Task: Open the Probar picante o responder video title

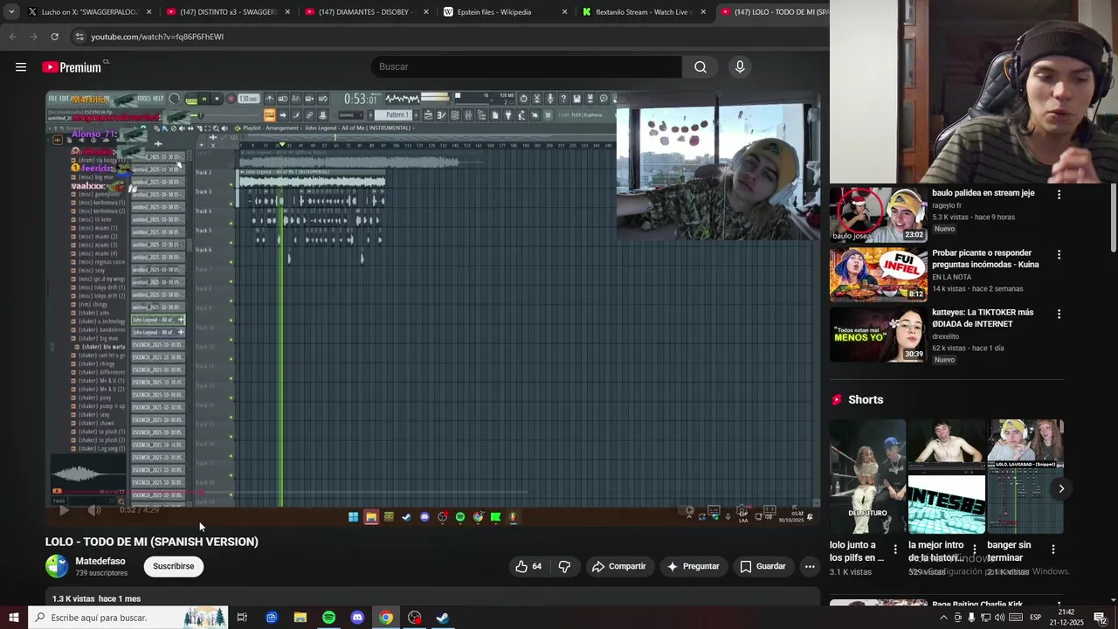Action: point(985,259)
